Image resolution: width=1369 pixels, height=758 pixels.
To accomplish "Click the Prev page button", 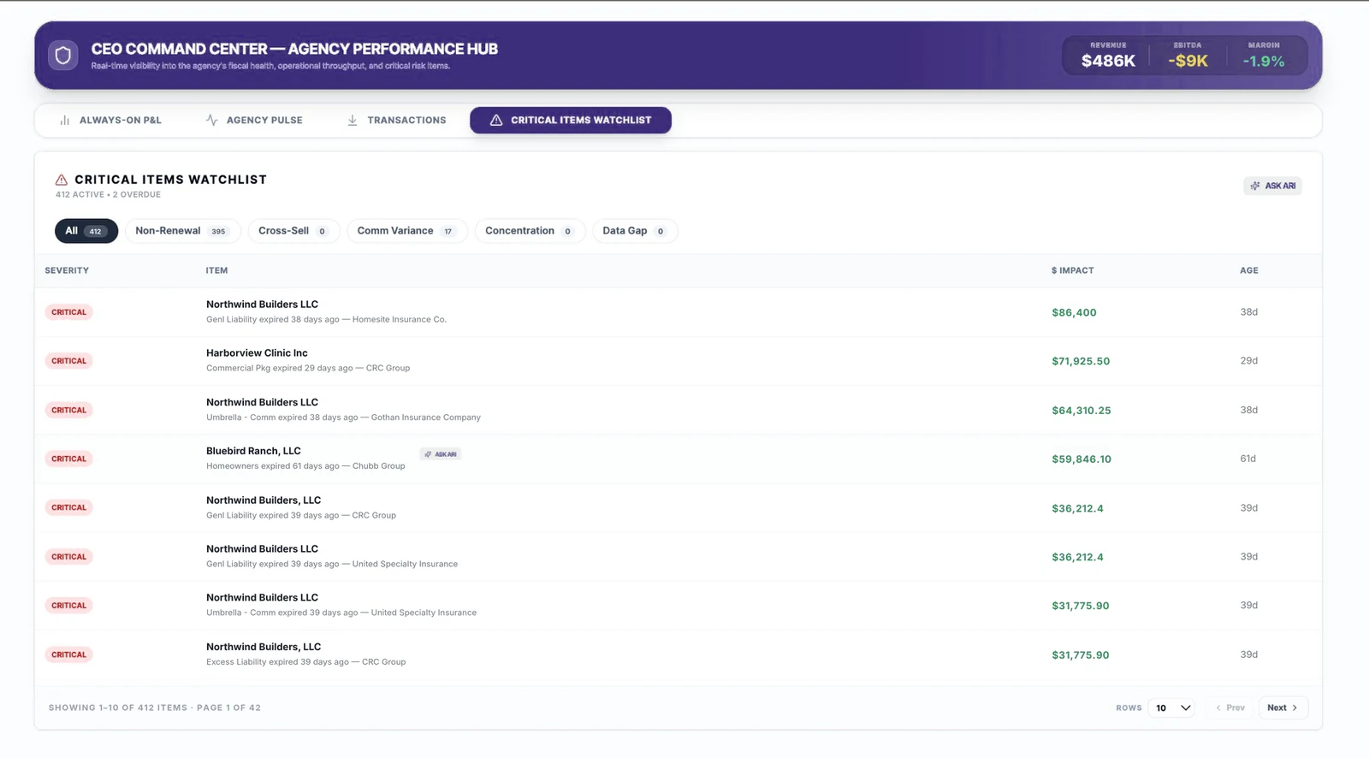I will pos(1230,708).
